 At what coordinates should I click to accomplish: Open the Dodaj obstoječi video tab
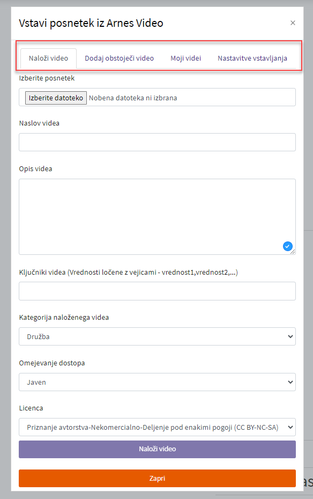[x=119, y=58]
